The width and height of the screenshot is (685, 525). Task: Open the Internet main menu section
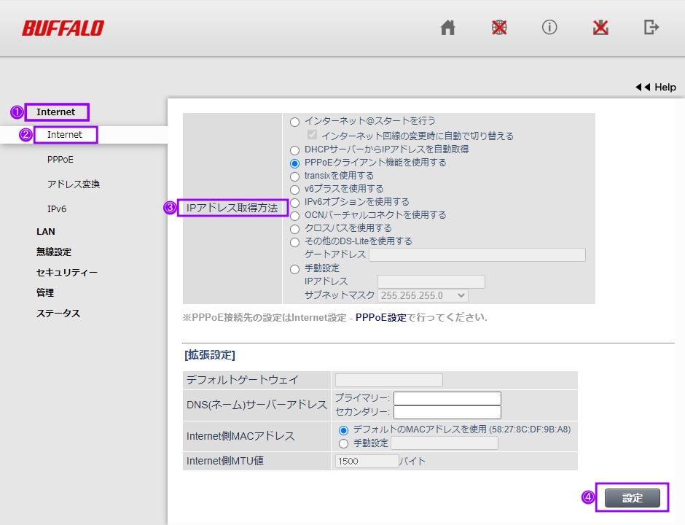56,112
